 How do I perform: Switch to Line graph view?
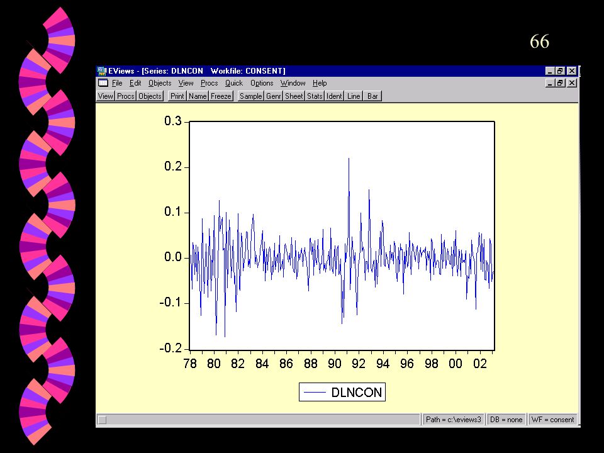353,96
